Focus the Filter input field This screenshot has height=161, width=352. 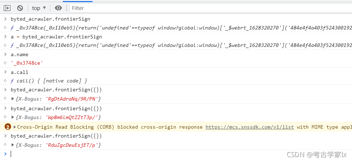point(211,8)
